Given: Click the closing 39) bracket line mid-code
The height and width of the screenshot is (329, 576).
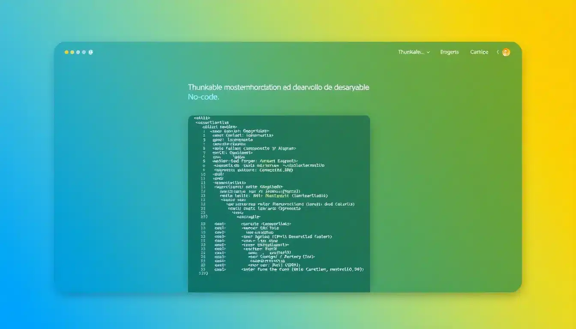Looking at the screenshot, I should coord(204,217).
